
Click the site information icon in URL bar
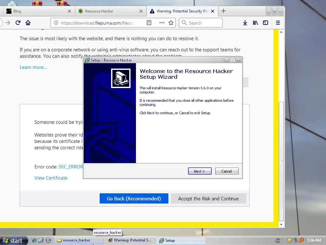point(56,23)
